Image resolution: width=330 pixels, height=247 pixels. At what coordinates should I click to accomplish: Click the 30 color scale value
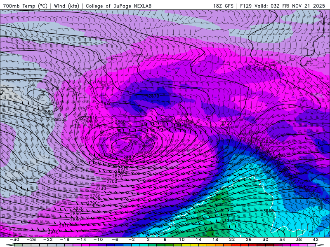(x=265, y=240)
